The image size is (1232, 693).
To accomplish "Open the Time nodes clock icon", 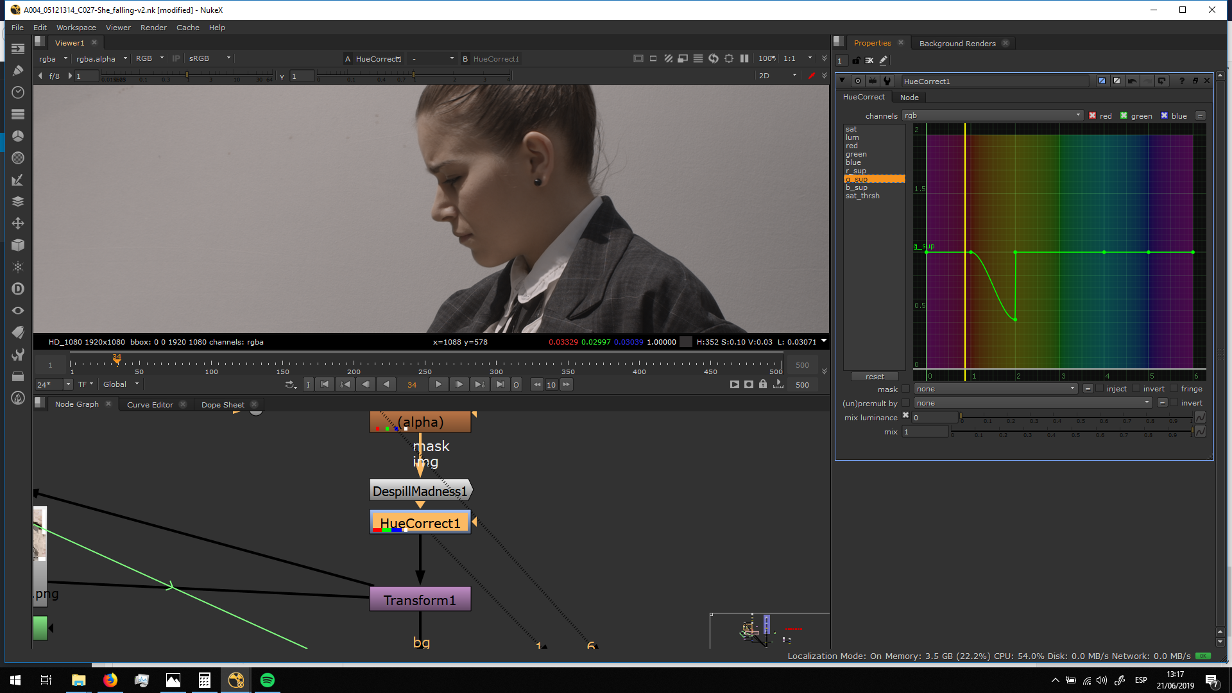I will pos(18,92).
